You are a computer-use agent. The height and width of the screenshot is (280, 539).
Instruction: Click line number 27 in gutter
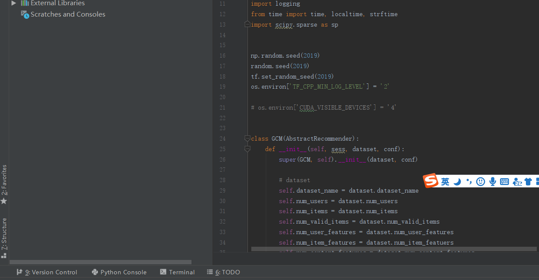pos(222,169)
